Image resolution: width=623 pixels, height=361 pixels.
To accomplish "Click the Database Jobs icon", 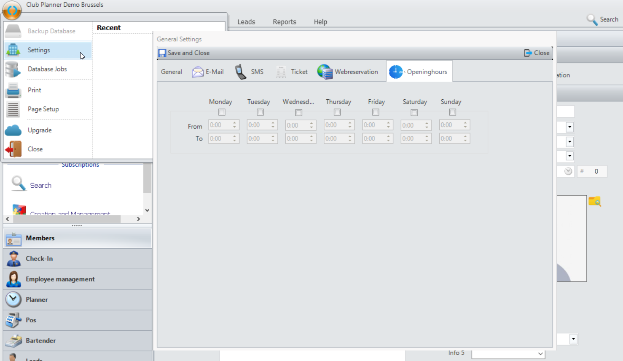I will [x=13, y=69].
